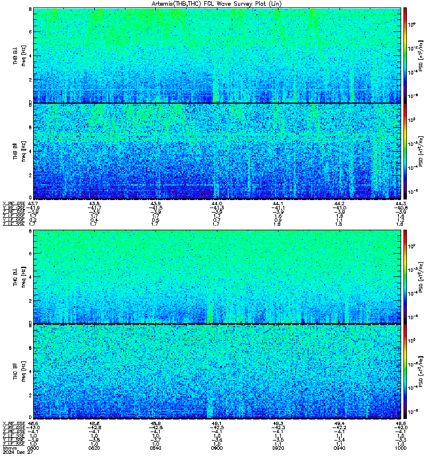The width and height of the screenshot is (428, 456).
Task: Click the '0840' time tick label
Action: 155,448
